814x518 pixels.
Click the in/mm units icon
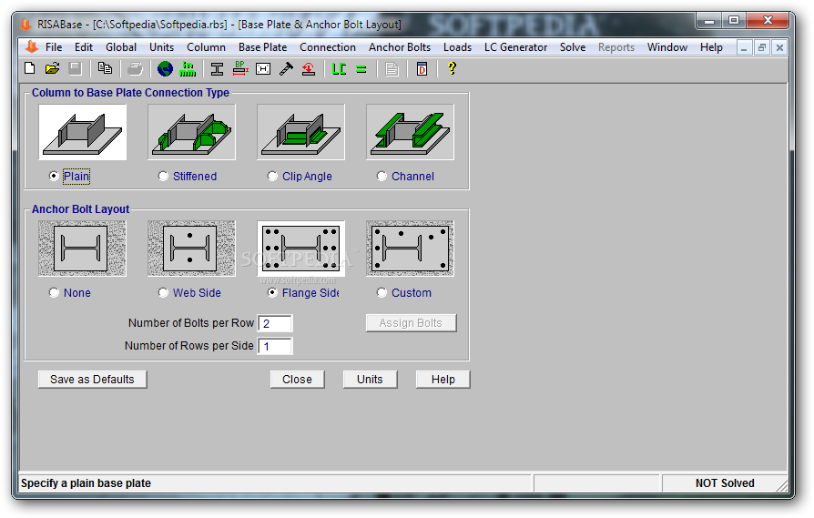[x=188, y=68]
